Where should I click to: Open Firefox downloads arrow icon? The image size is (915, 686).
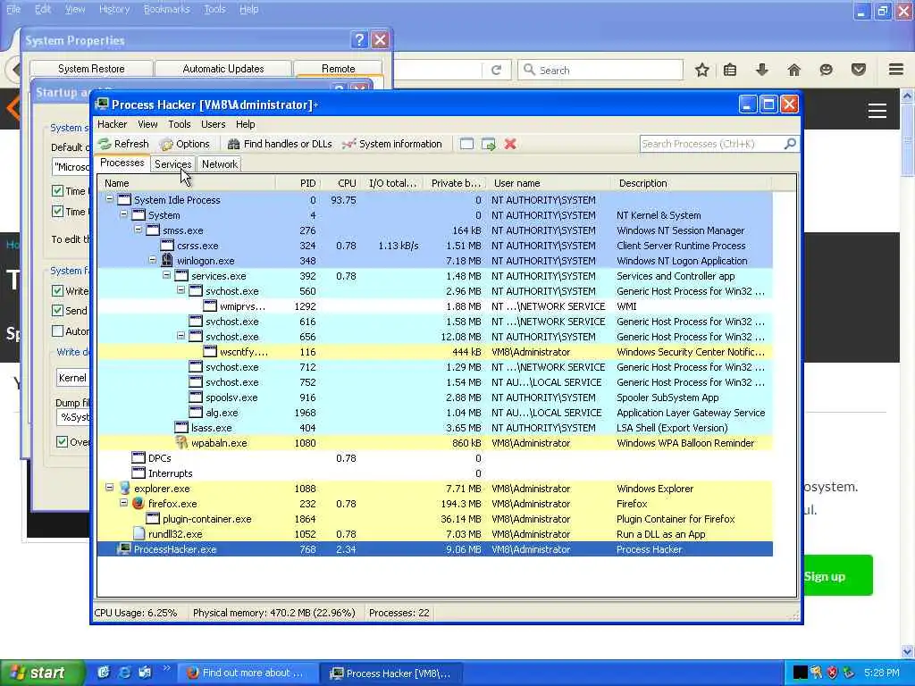coord(761,70)
